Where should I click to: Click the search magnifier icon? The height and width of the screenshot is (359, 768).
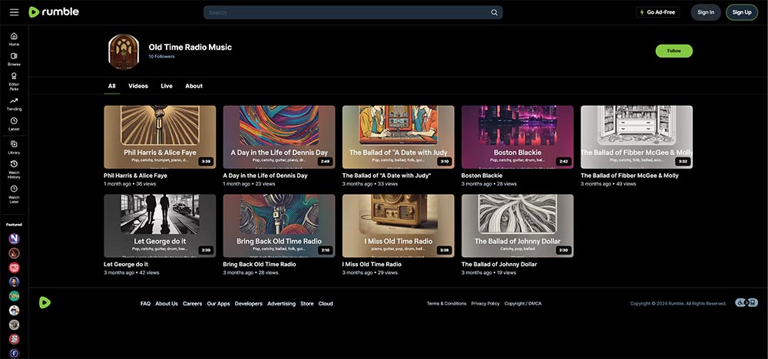point(494,13)
